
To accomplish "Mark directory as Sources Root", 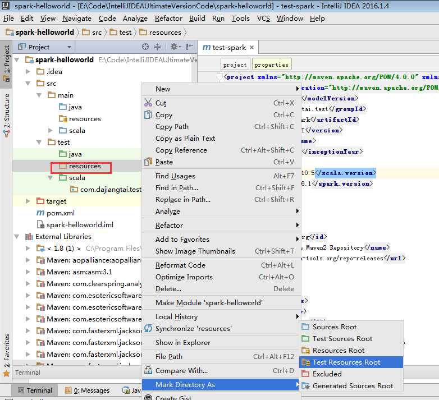I will (351, 327).
